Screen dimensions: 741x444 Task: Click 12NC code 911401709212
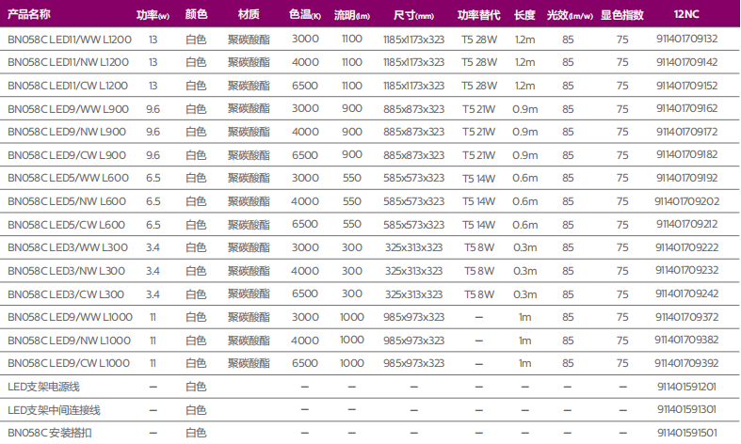686,225
